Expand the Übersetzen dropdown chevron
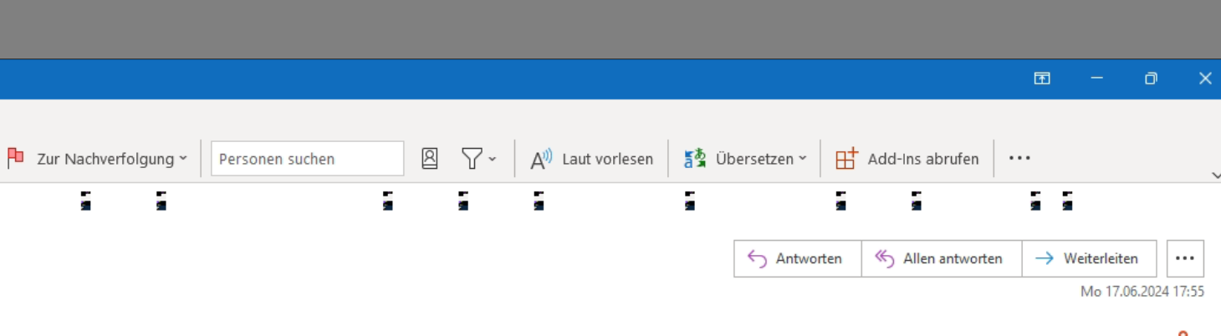The width and height of the screenshot is (1221, 336). point(803,159)
